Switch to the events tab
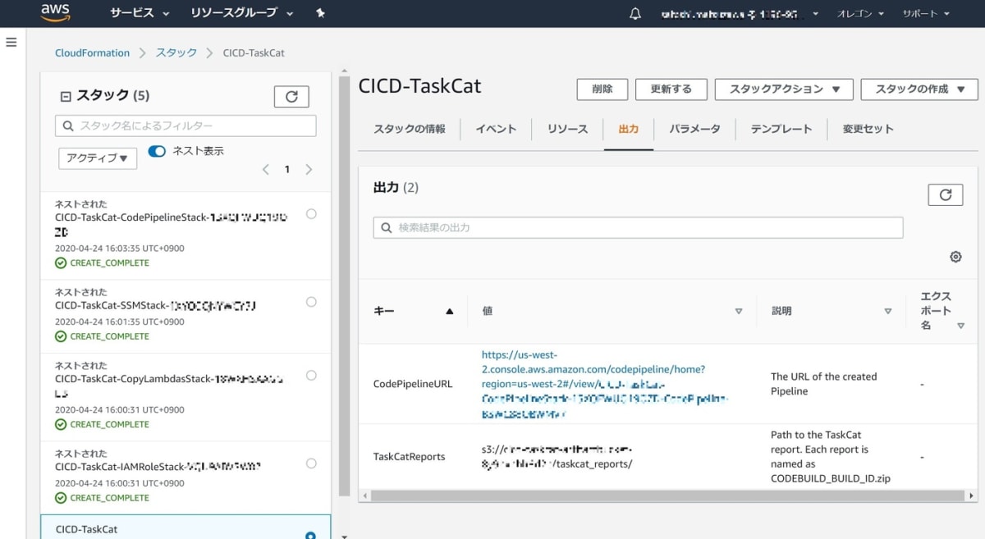The image size is (985, 539). click(x=496, y=130)
